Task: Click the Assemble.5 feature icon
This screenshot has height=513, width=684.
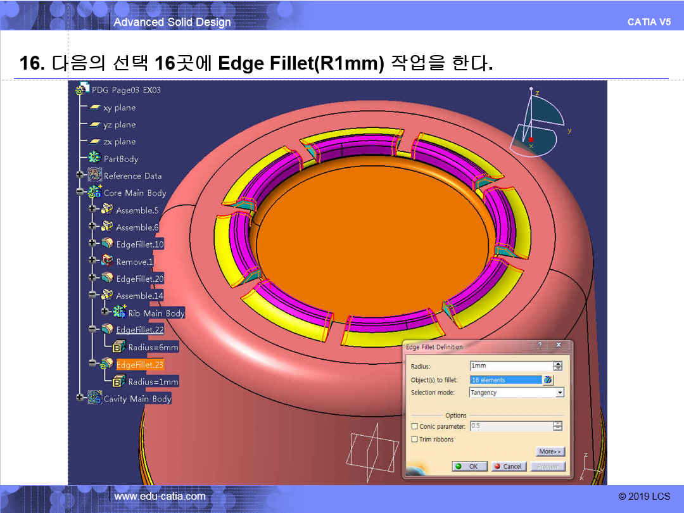Action: tap(107, 210)
